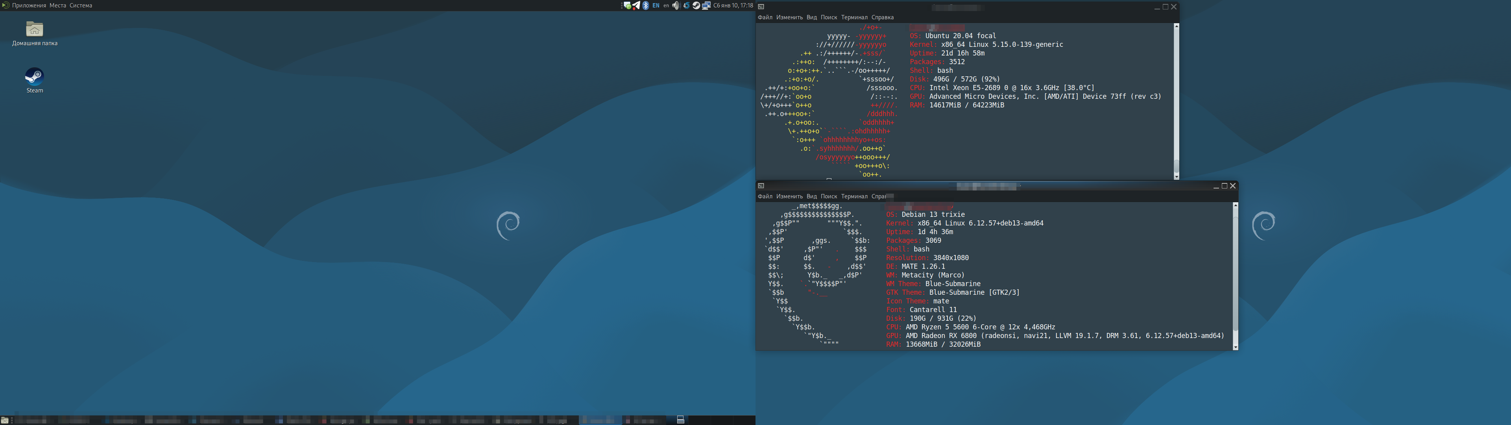The height and width of the screenshot is (425, 1511).
Task: Click the Telegram tray icon
Action: 636,5
